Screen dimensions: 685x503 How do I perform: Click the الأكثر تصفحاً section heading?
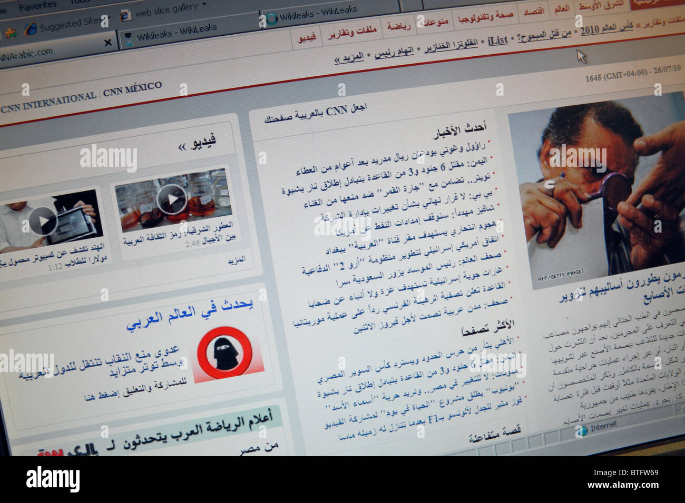487,329
